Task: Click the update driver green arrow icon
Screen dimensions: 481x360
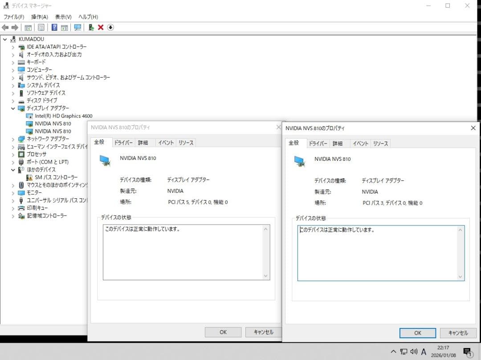Action: (x=91, y=28)
